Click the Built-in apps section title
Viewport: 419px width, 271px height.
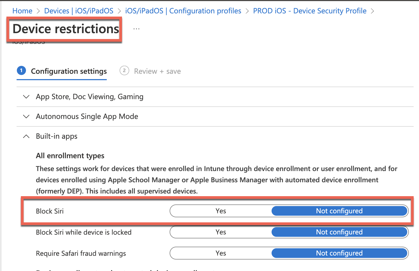tap(57, 136)
